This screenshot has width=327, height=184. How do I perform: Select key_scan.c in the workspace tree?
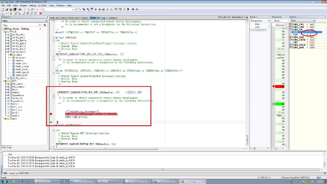pos(18,87)
